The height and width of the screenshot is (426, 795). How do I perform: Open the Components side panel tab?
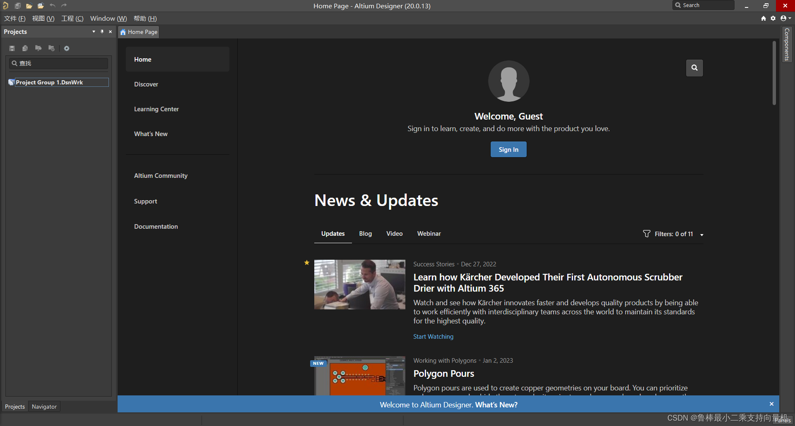(787, 45)
